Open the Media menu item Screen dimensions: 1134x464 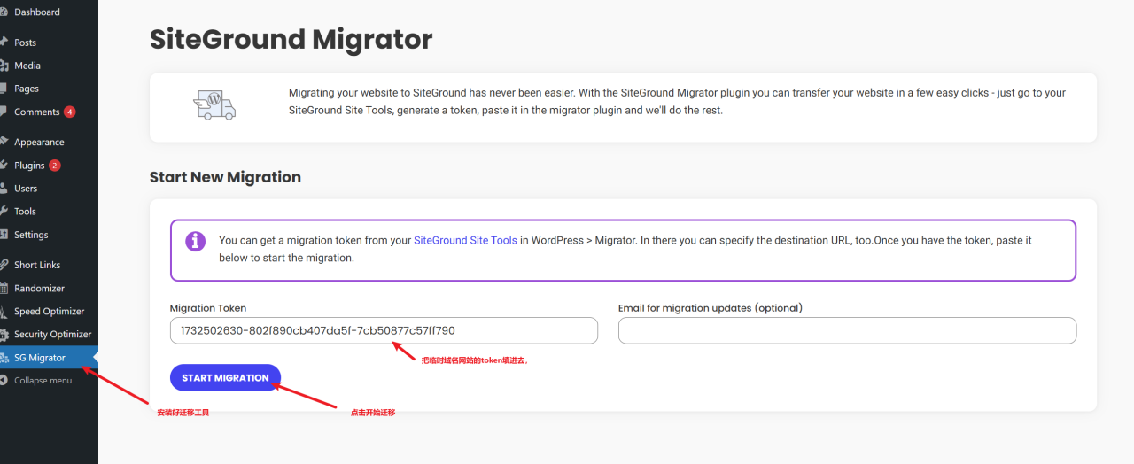coord(27,66)
